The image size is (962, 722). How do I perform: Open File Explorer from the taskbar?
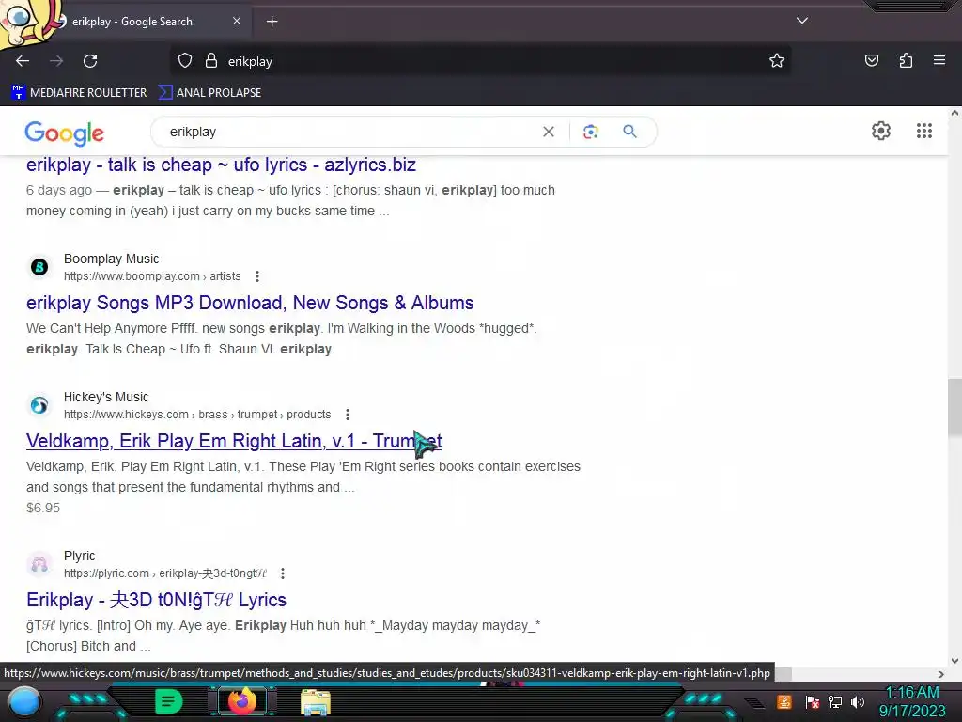[316, 702]
